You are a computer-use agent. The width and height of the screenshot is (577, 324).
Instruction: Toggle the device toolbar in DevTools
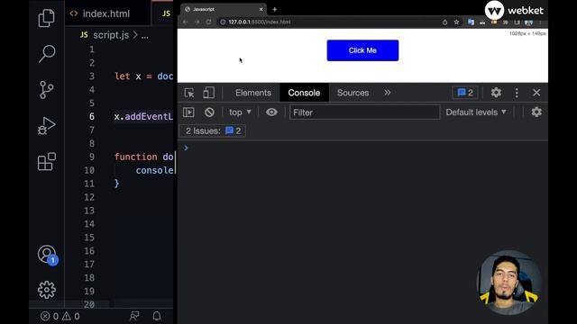208,93
